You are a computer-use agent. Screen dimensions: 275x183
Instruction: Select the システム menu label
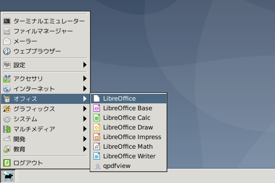tap(25, 119)
